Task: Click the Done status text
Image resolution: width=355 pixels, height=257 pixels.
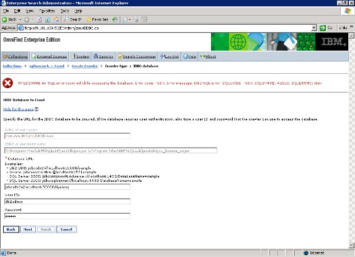Action: click(x=12, y=253)
